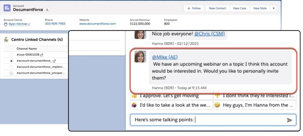
Task: Select the #account-documentforce_implem... radio button
Action: tap(12, 67)
